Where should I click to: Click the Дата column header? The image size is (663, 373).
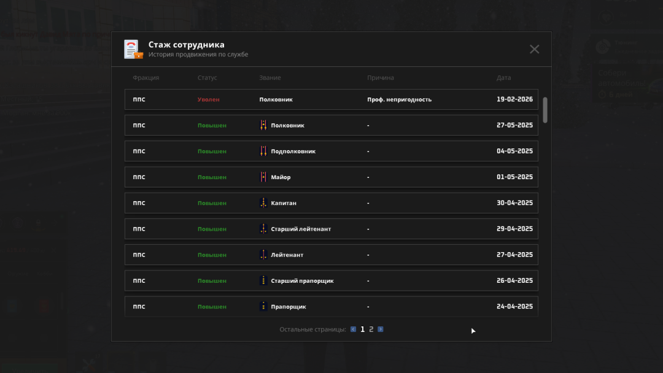pos(503,78)
